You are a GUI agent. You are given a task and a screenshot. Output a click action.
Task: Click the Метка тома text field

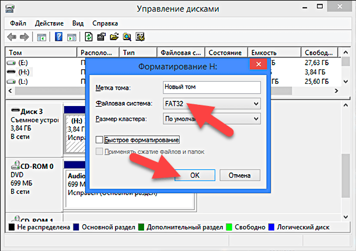(x=212, y=87)
